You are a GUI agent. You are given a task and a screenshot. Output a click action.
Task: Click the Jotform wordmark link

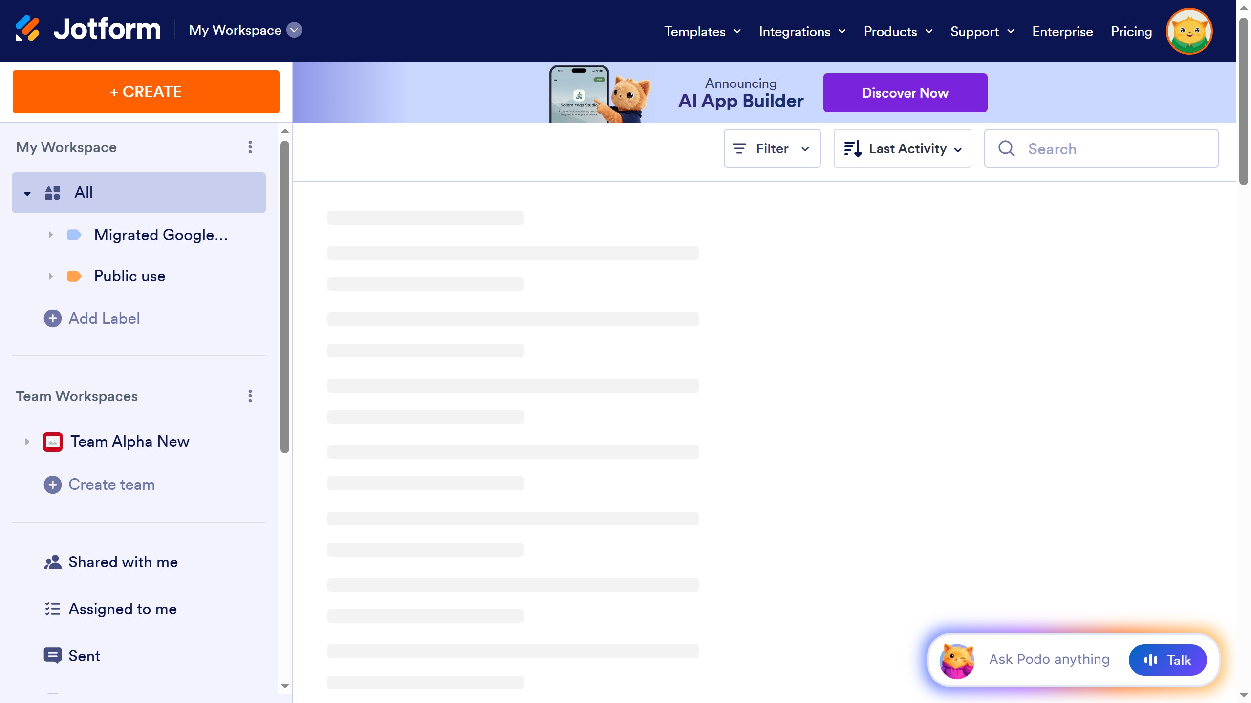pyautogui.click(x=107, y=29)
